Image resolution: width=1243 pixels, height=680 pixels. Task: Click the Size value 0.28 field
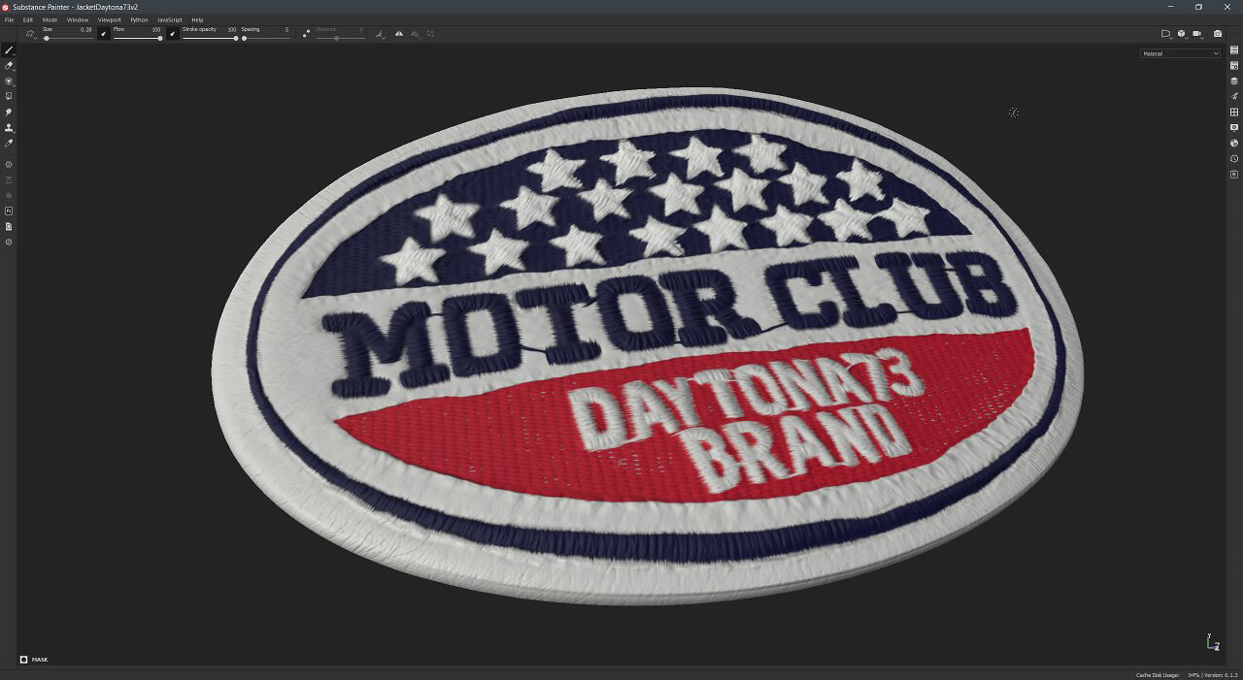[x=85, y=30]
